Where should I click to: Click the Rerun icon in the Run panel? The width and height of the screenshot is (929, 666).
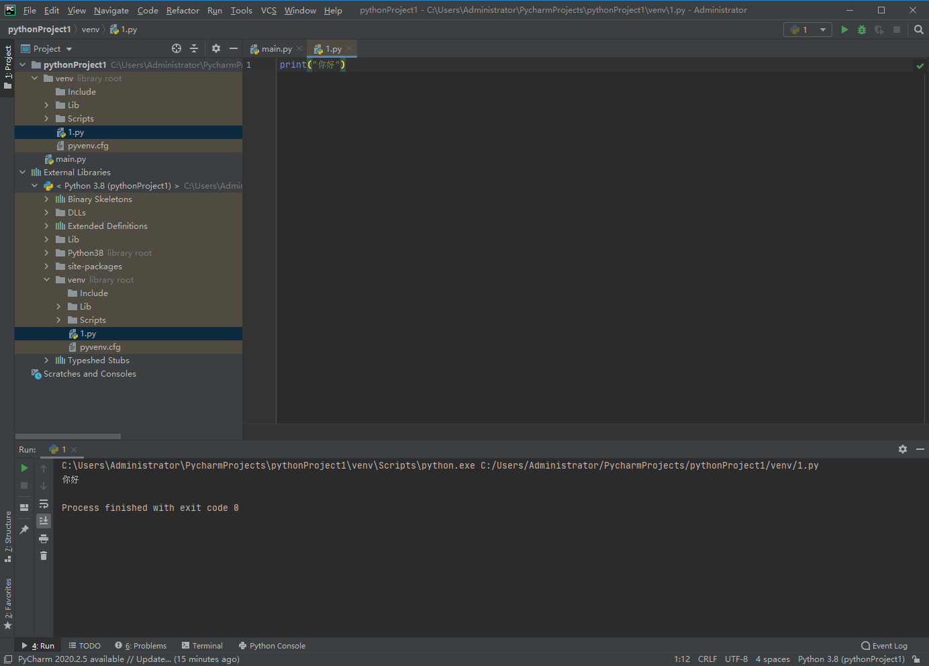[24, 467]
